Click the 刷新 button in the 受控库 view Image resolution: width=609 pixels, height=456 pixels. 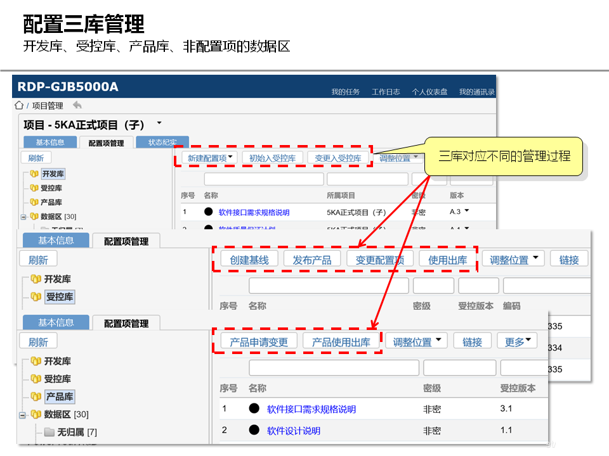pyautogui.click(x=38, y=260)
